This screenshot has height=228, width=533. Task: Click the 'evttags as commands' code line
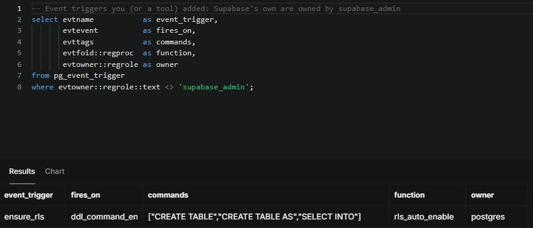[129, 42]
